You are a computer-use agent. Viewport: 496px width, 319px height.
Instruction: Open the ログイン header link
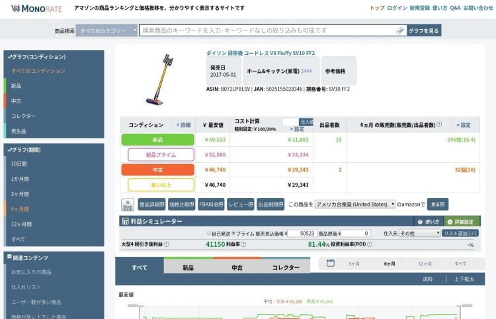[397, 8]
